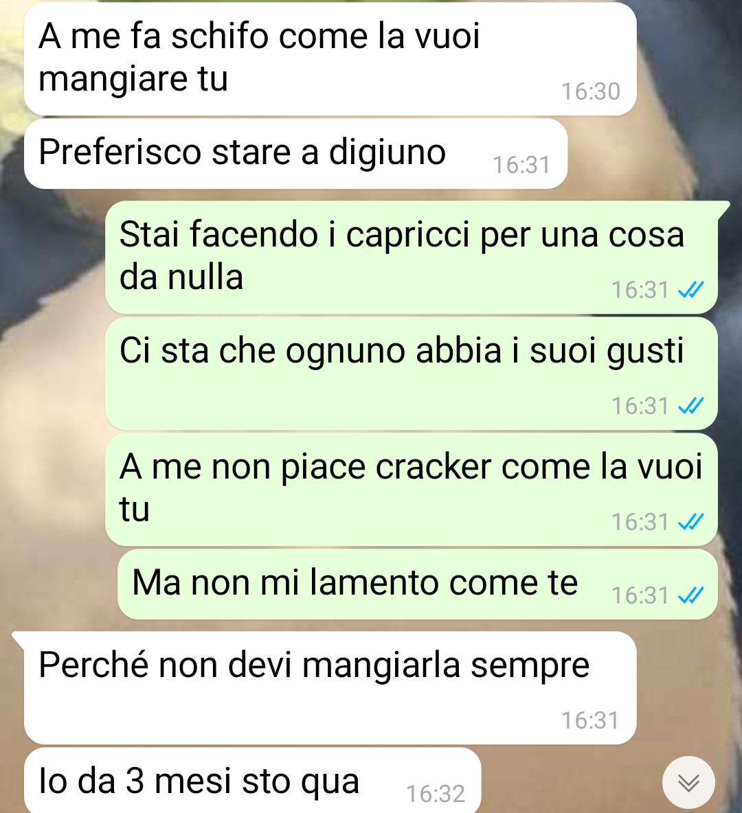Image resolution: width=742 pixels, height=813 pixels.
Task: Tap the bubble 'Ci sta che ognuno abbia i suoi gusti'
Action: tap(412, 374)
